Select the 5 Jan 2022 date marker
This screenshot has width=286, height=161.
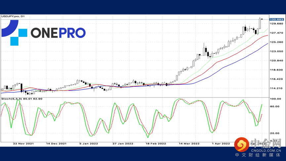89,144
